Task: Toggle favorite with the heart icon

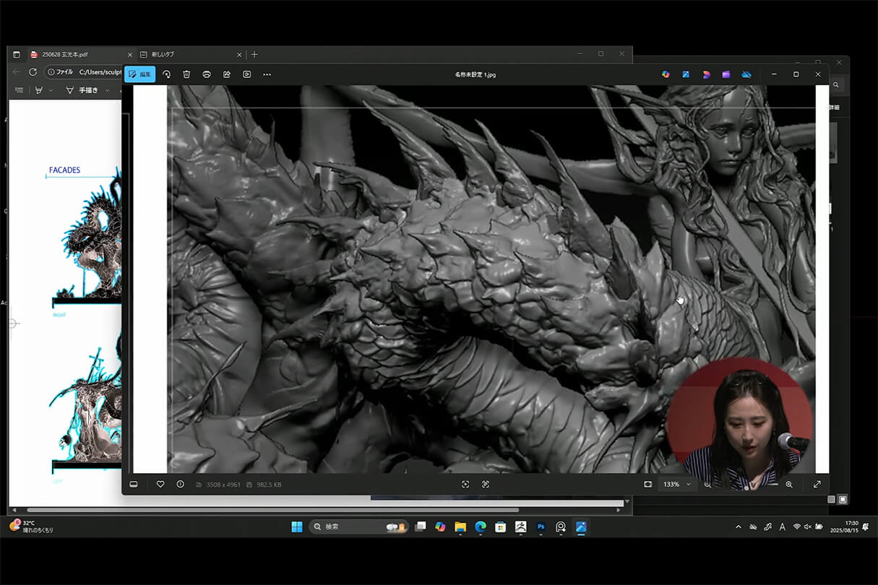Action: coord(160,484)
